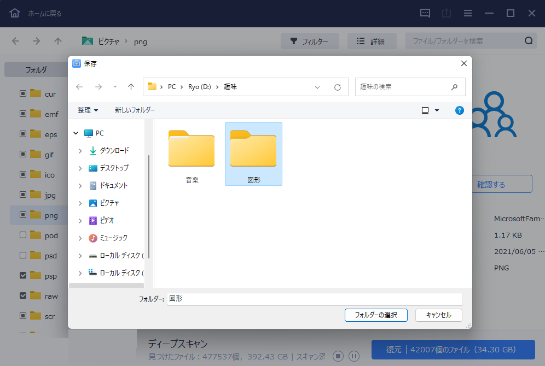The width and height of the screenshot is (545, 366).
Task: Open the address bar path dropdown
Action: click(x=317, y=87)
